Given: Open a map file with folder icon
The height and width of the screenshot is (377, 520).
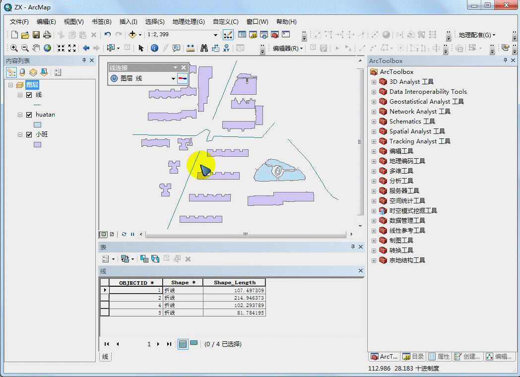Looking at the screenshot, I should pos(25,35).
